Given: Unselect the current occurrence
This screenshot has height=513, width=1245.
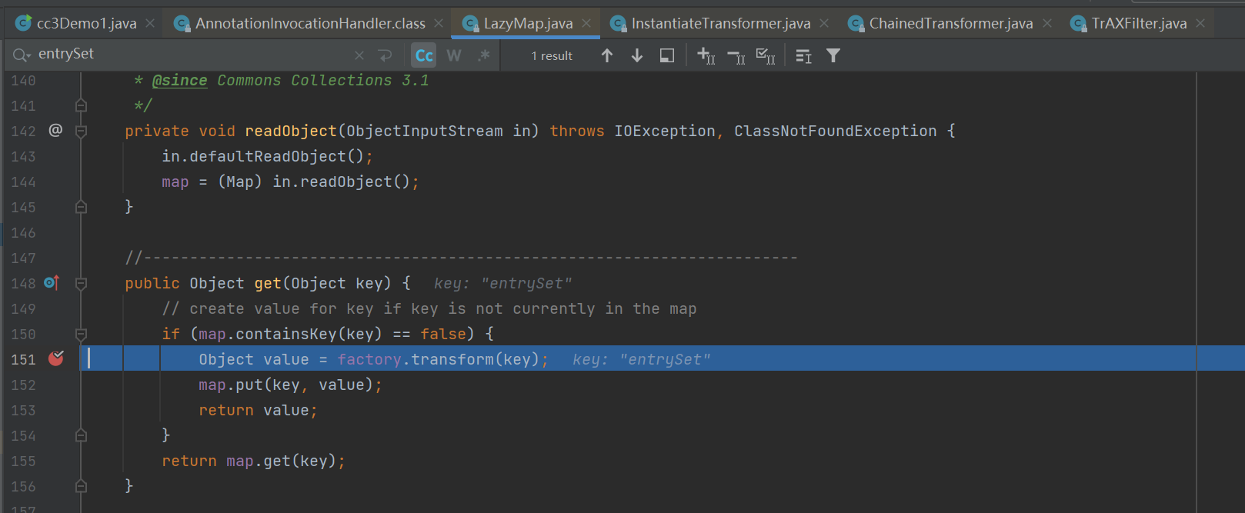Looking at the screenshot, I should [736, 55].
